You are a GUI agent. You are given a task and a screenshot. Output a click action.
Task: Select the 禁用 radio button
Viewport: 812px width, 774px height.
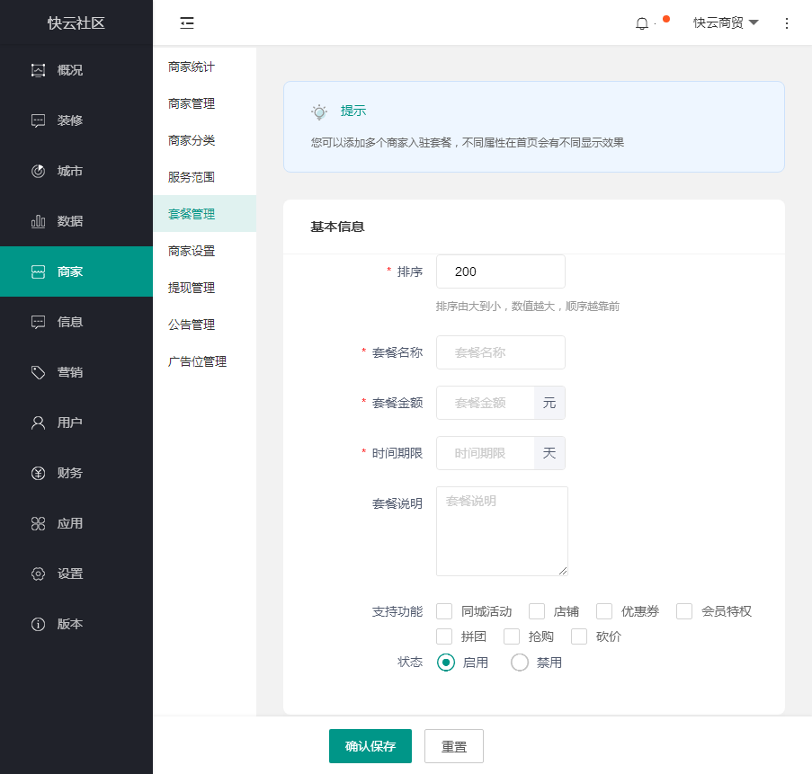point(520,663)
